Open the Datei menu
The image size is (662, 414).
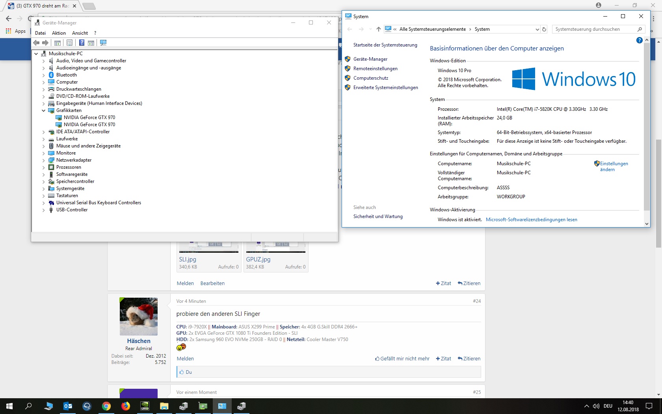pos(40,33)
